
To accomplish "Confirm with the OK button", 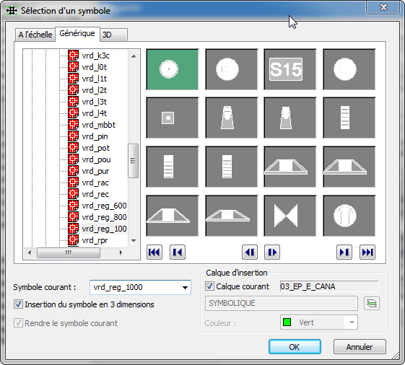I will pyautogui.click(x=295, y=347).
